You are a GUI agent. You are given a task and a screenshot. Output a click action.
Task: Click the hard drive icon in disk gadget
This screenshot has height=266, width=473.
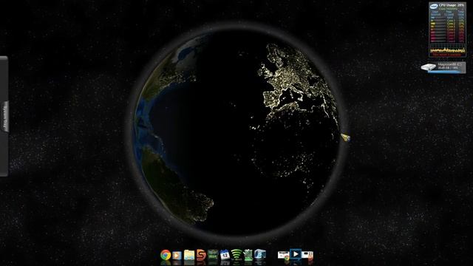pos(429,67)
